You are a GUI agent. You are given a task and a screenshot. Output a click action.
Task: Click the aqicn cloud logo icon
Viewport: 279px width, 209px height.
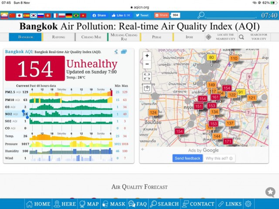[4, 16]
